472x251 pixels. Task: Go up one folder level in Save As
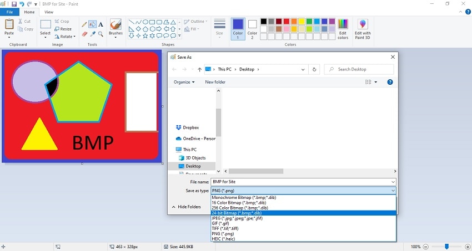[x=199, y=69]
